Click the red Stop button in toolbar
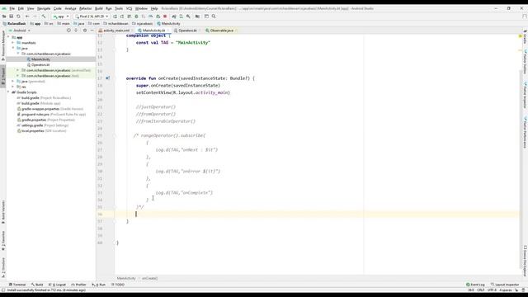 pos(165,16)
